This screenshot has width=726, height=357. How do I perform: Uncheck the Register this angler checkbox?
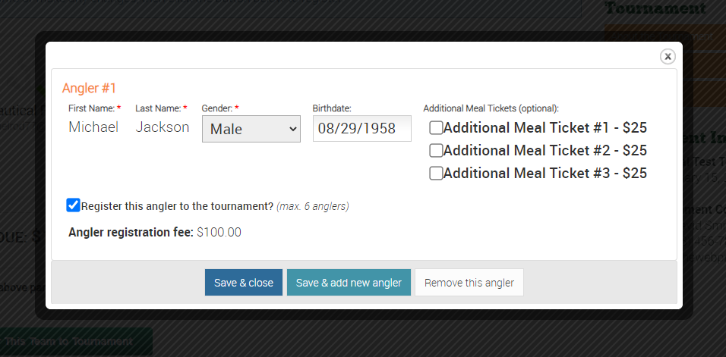(x=73, y=205)
